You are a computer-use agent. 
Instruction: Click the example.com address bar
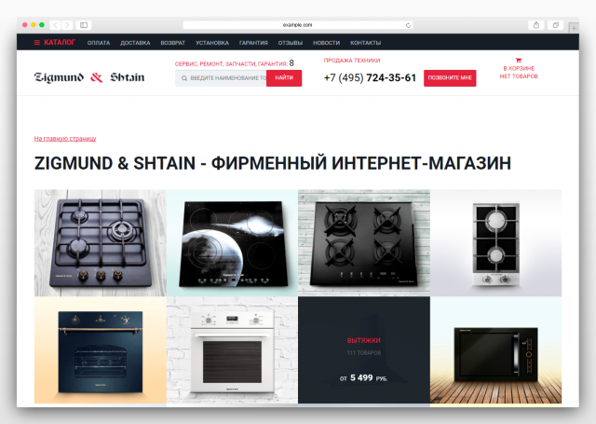298,25
